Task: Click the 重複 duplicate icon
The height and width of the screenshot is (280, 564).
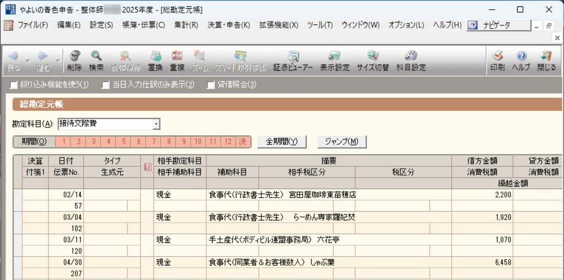Action: (x=177, y=56)
